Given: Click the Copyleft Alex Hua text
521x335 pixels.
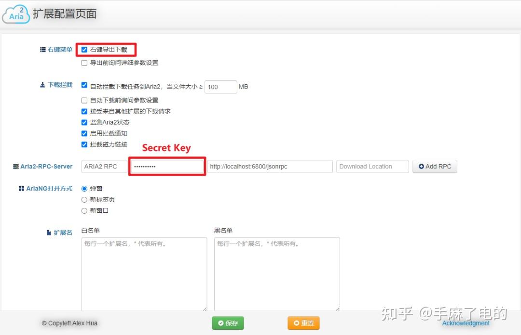Looking at the screenshot, I should tap(69, 323).
